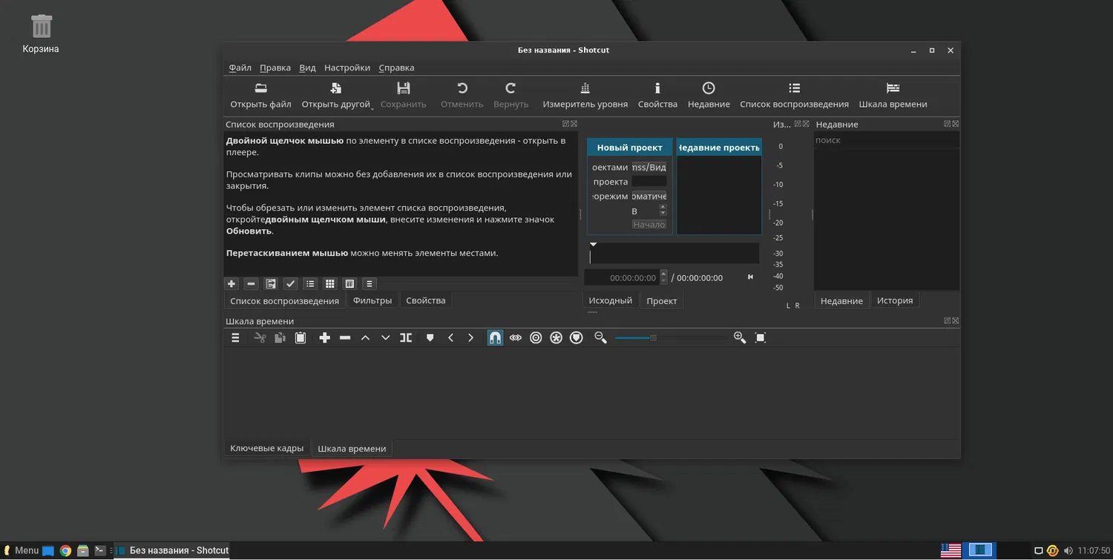Click the timeline Lift up-chevron icon
This screenshot has height=560, width=1113.
pos(365,337)
